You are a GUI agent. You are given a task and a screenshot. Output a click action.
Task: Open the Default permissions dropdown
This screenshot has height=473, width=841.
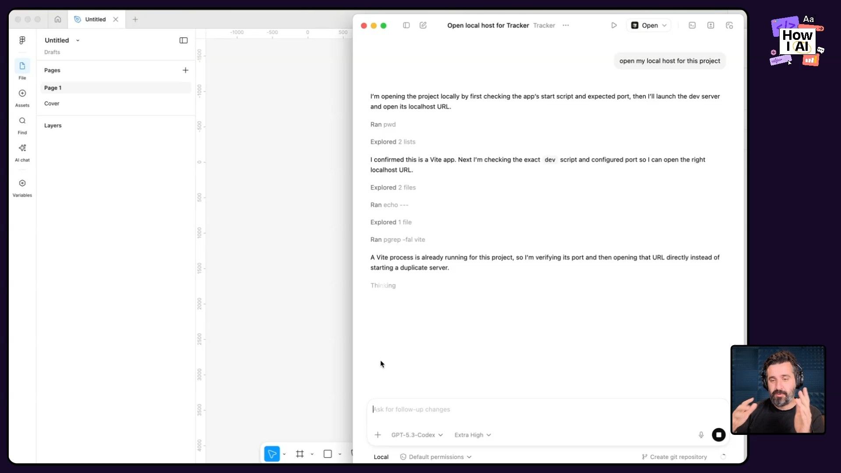coord(436,457)
